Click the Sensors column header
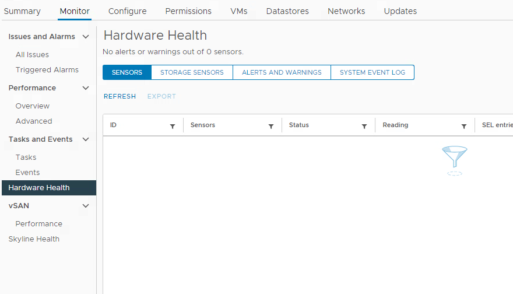513x294 pixels. click(202, 125)
